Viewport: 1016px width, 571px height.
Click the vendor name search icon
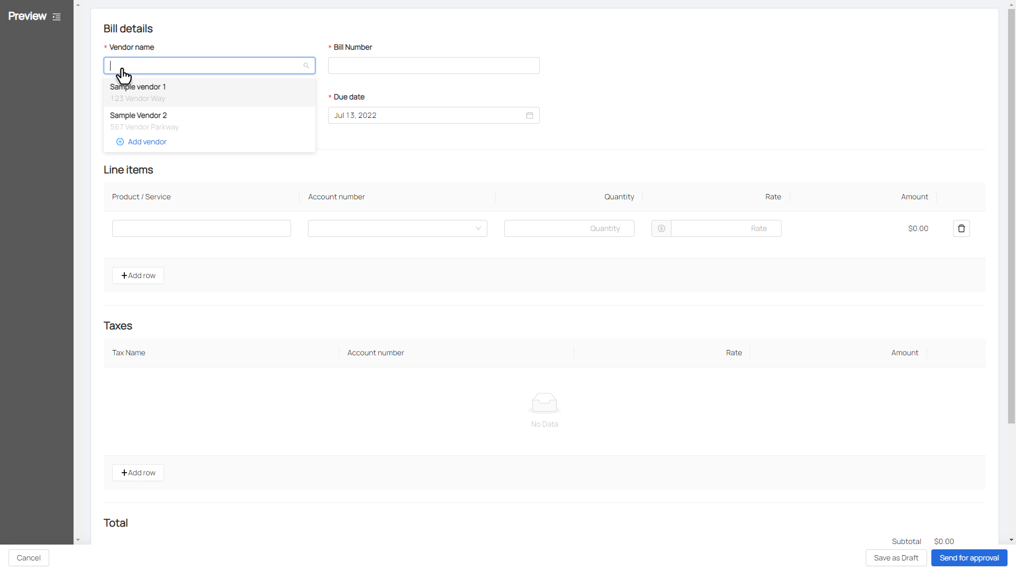(x=306, y=66)
